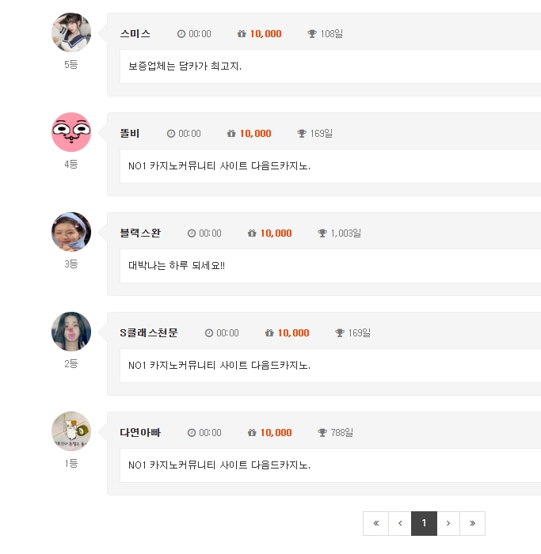Click the gift icon in 똘비's row

[231, 134]
